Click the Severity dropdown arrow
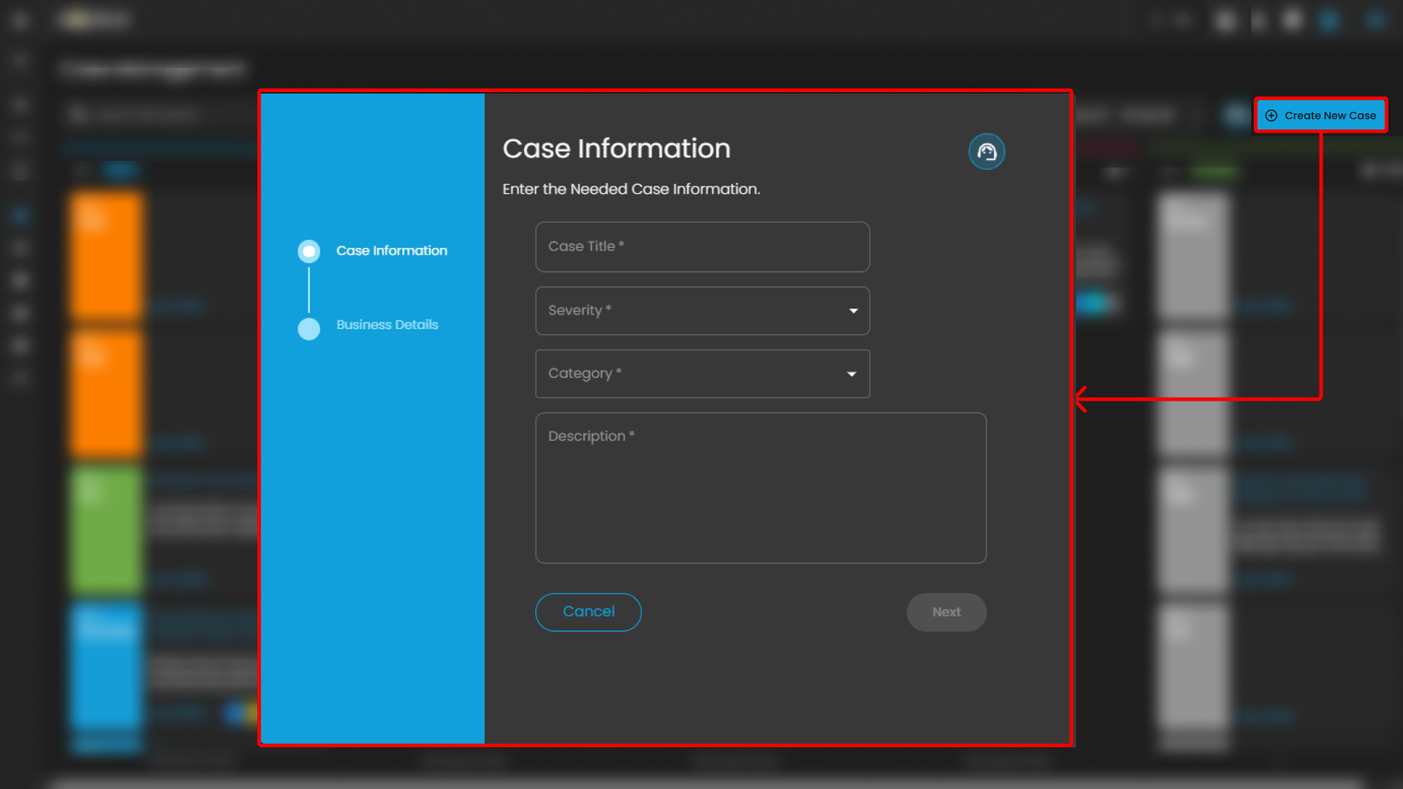Screen dimensions: 1403x789 [852, 311]
